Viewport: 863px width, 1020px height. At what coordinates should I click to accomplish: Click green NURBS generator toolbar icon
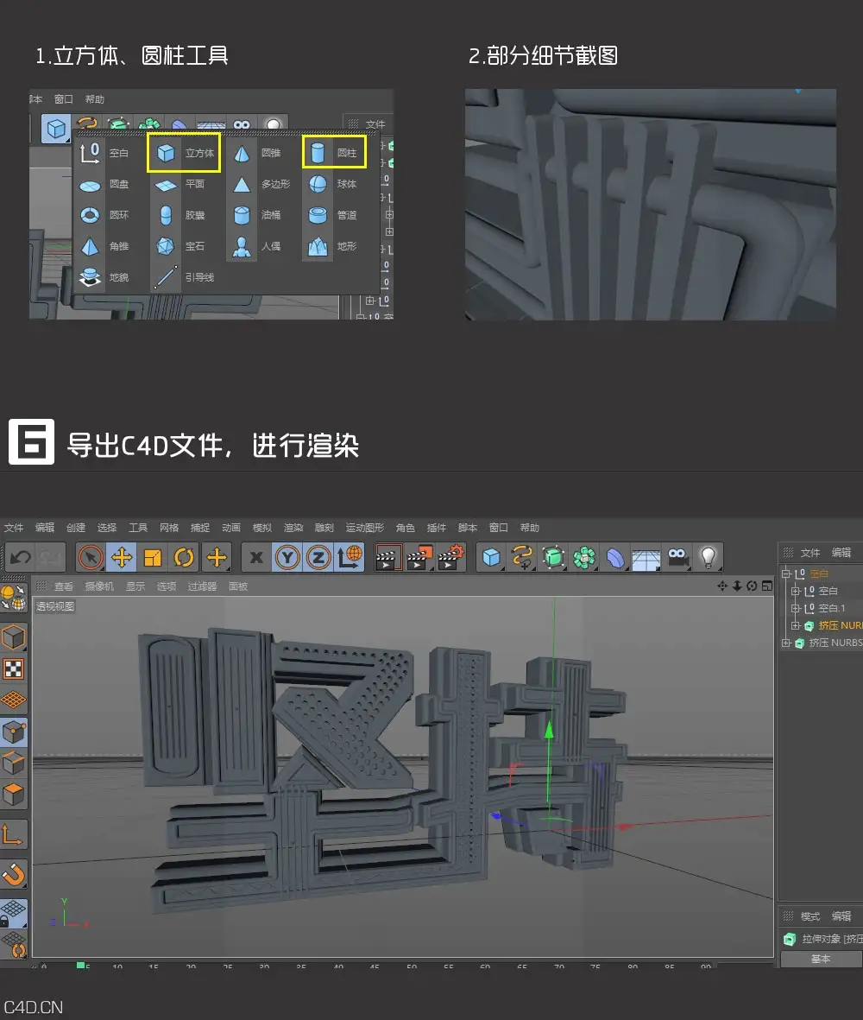pos(553,557)
